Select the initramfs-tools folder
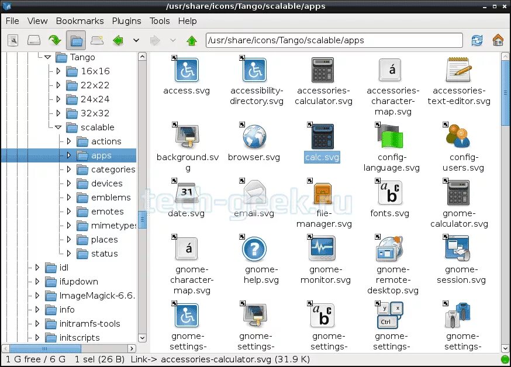This screenshot has height=367, width=511. [x=89, y=324]
